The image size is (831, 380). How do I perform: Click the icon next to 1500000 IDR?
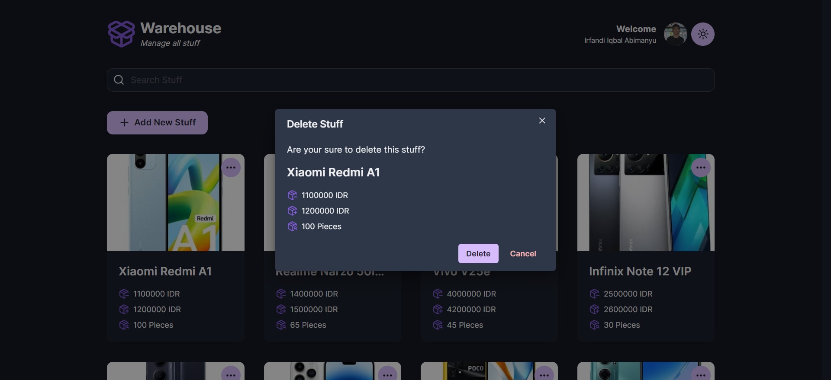tap(281, 310)
